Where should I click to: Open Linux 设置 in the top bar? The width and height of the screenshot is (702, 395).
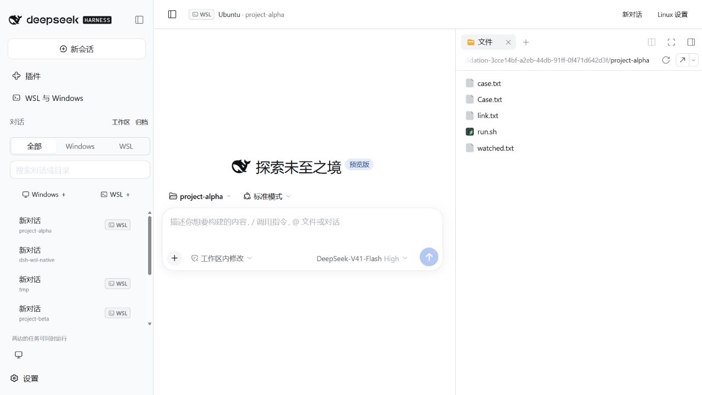(x=672, y=14)
